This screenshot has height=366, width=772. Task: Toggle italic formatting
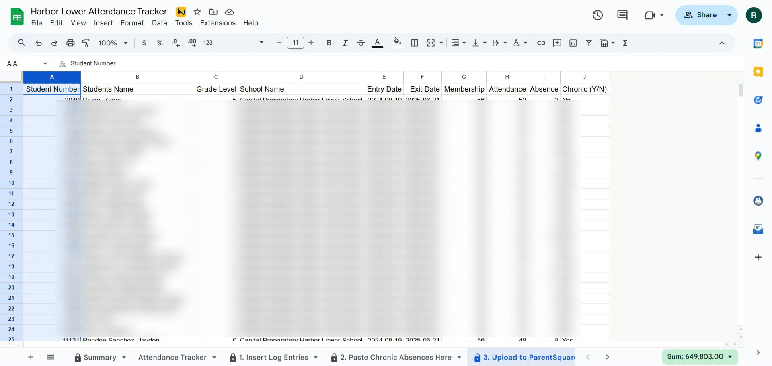(345, 43)
